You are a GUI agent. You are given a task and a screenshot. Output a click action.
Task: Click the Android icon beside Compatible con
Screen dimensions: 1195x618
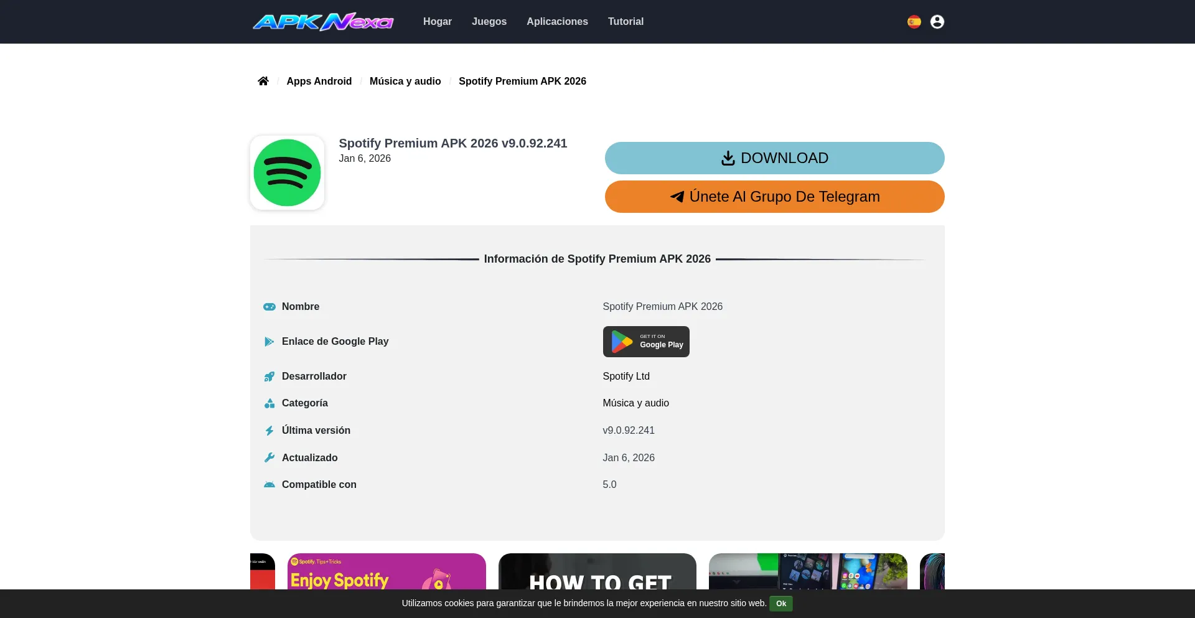pos(269,485)
